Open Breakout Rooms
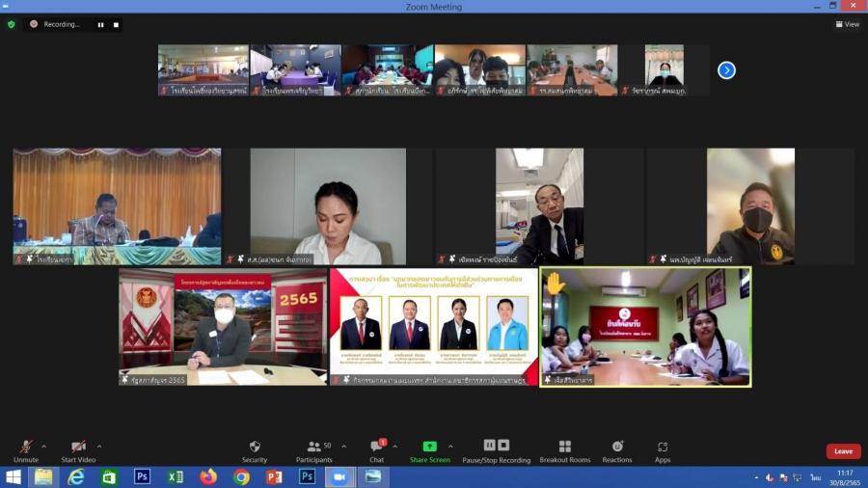Image resolution: width=868 pixels, height=488 pixels. click(x=564, y=449)
